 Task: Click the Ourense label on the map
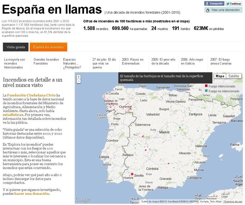125,107
